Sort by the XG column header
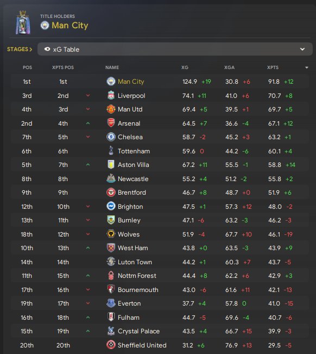 (x=185, y=67)
